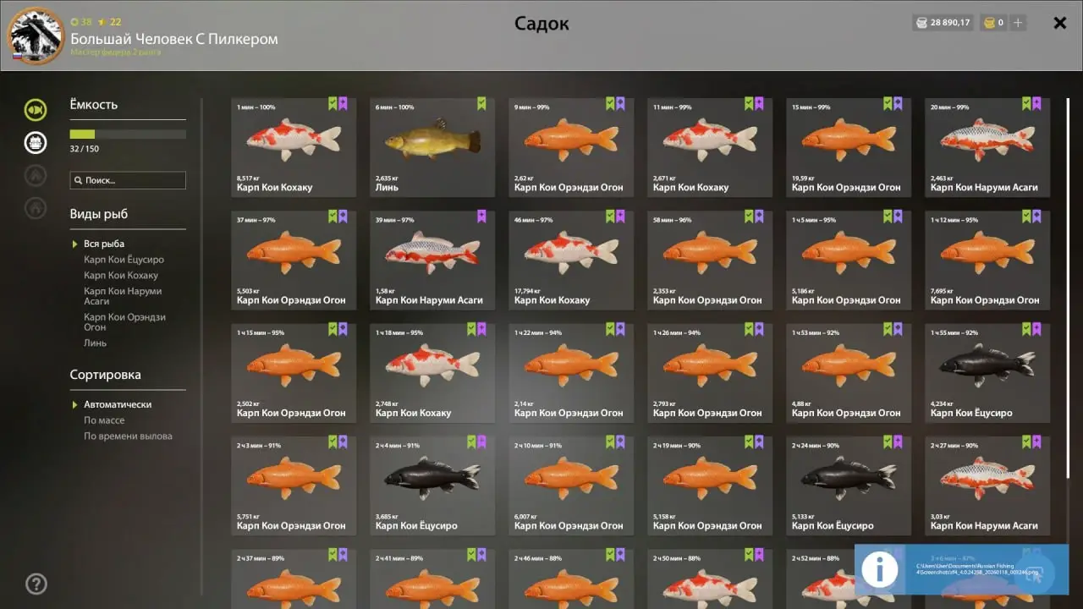The width and height of the screenshot is (1083, 609).
Task: Sort fish По времени вылова
Action: (x=128, y=436)
